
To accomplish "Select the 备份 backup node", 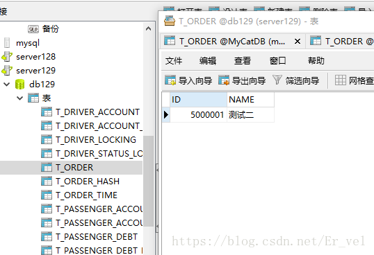I will tap(51, 29).
